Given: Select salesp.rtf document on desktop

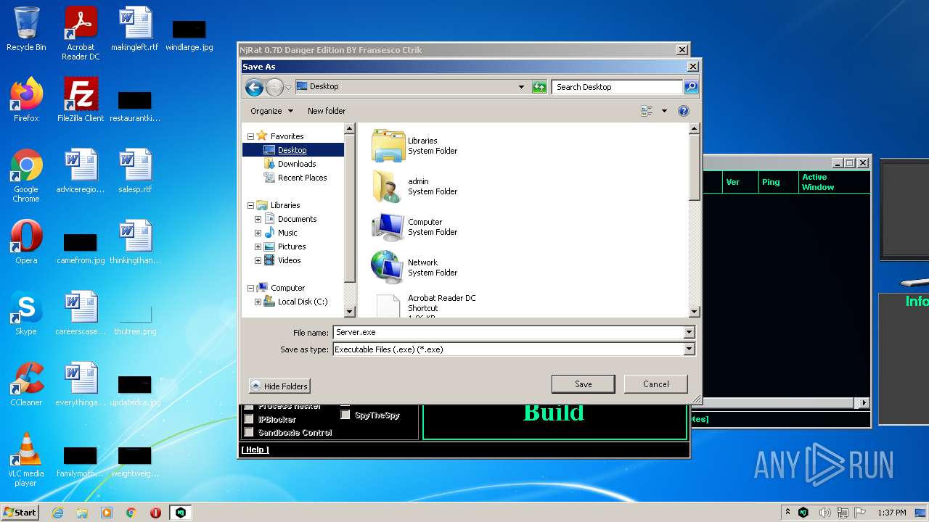Looking at the screenshot, I should click(x=135, y=171).
